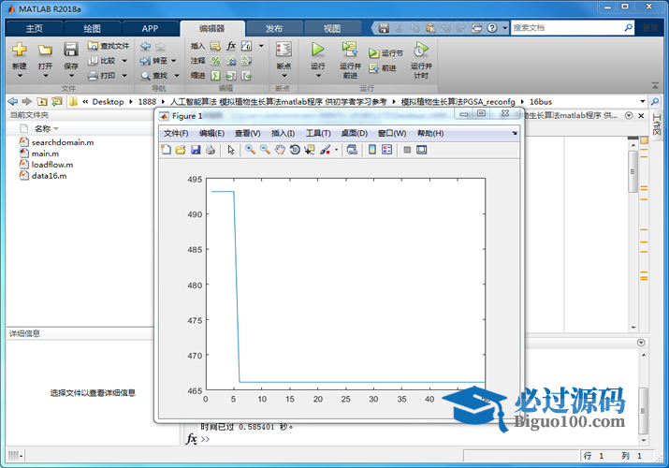Click Figure 1 save disk icon
The width and height of the screenshot is (669, 468).
point(196,150)
